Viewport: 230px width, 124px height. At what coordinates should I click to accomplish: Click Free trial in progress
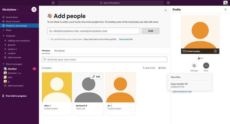coord(16,96)
